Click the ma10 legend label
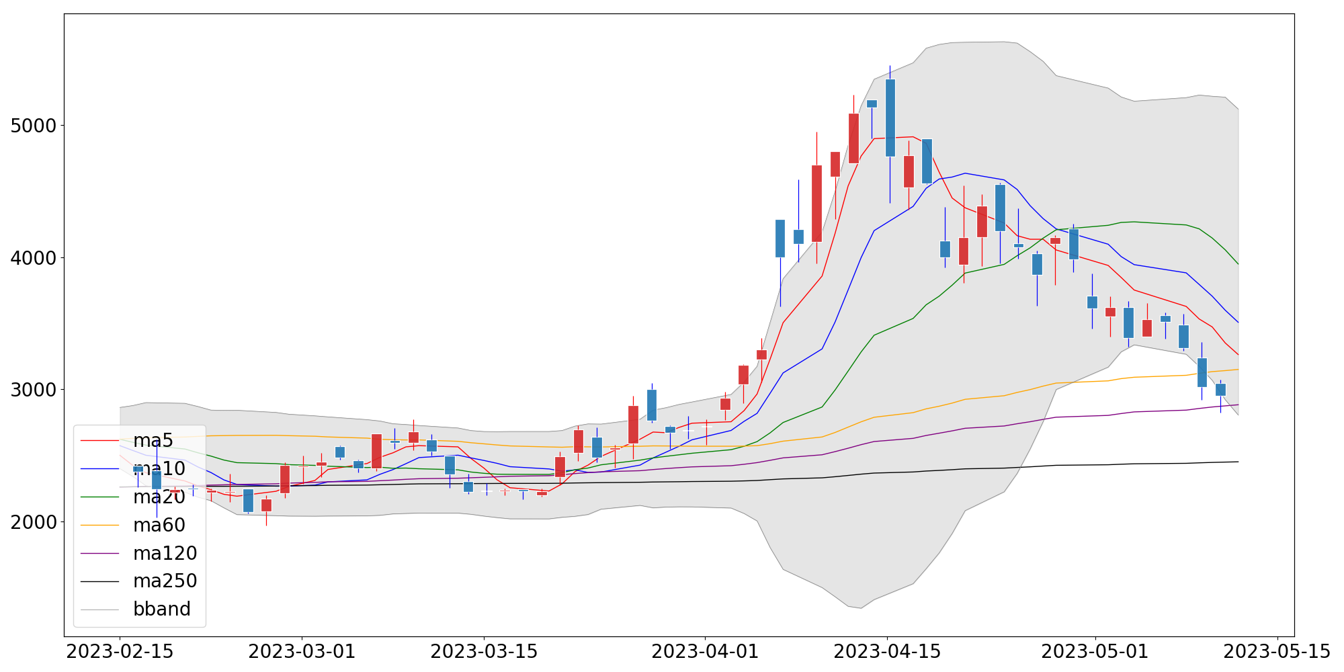The width and height of the screenshot is (1344, 672). tap(159, 469)
